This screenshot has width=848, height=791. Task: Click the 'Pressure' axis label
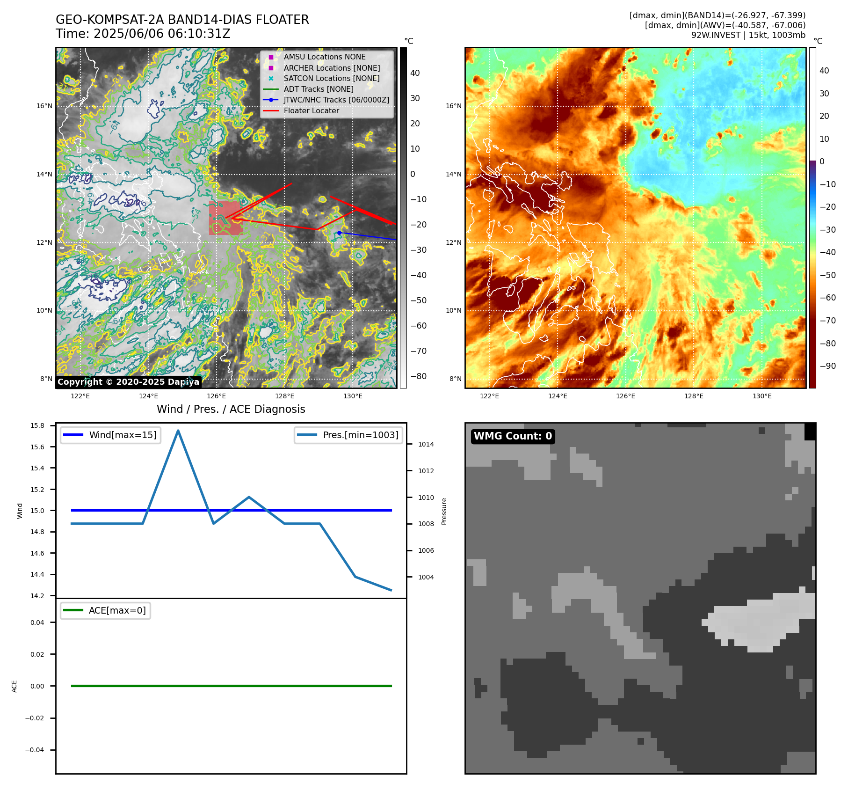tap(444, 511)
